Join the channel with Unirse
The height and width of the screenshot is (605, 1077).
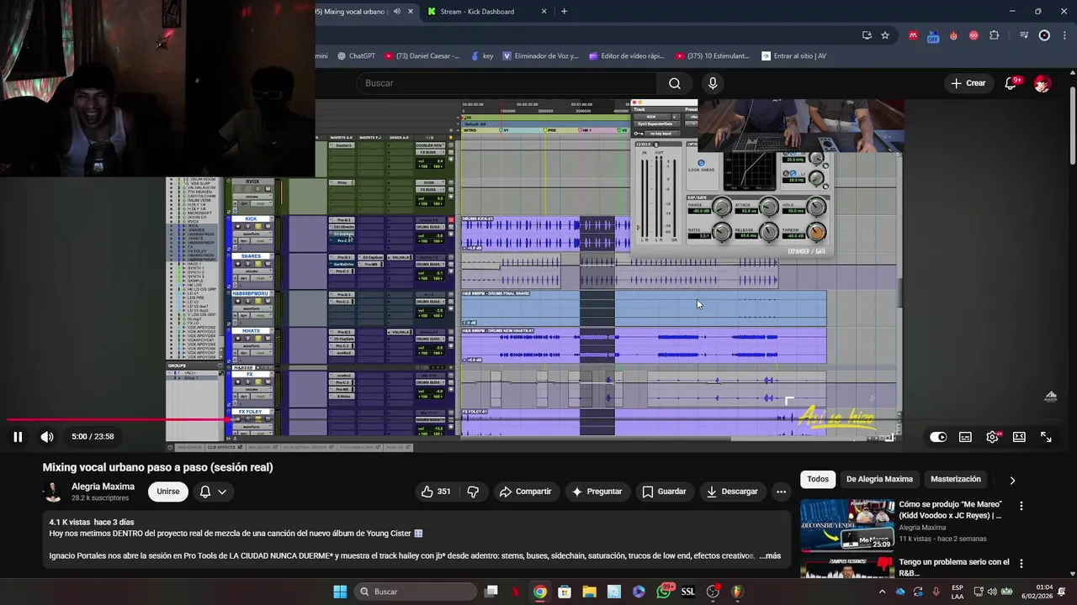coord(167,492)
